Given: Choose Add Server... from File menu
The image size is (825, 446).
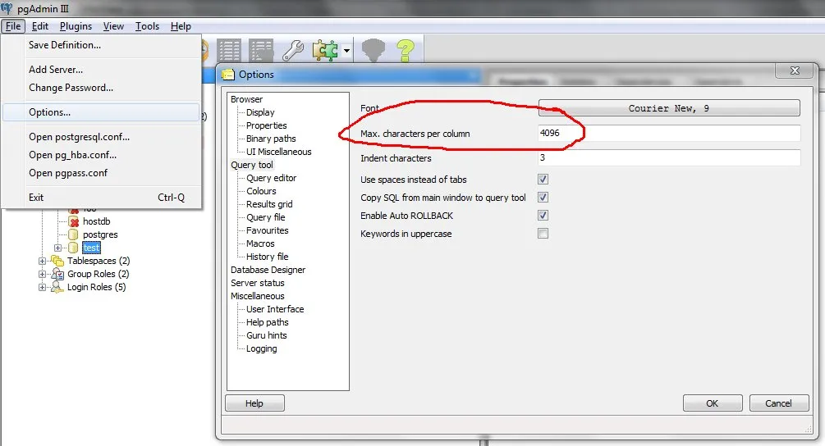Looking at the screenshot, I should click(x=101, y=70).
